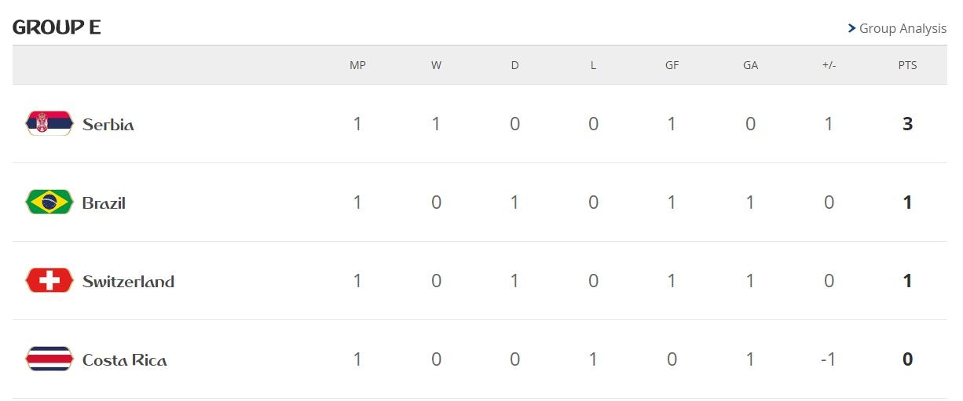Click the MP column header
Screen dimensions: 963x401
pos(357,65)
